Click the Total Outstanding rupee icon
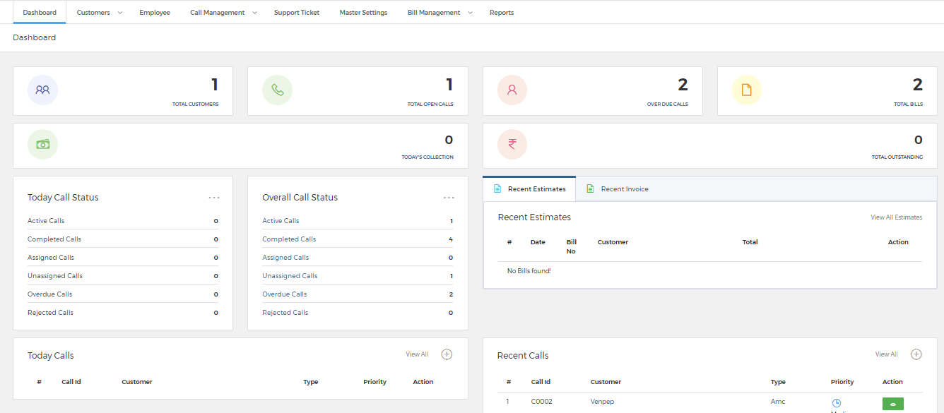This screenshot has width=944, height=413. tap(512, 144)
